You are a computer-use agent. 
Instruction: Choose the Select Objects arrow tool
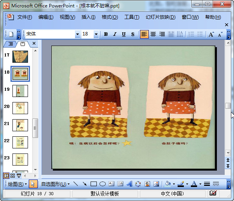click(x=33, y=184)
